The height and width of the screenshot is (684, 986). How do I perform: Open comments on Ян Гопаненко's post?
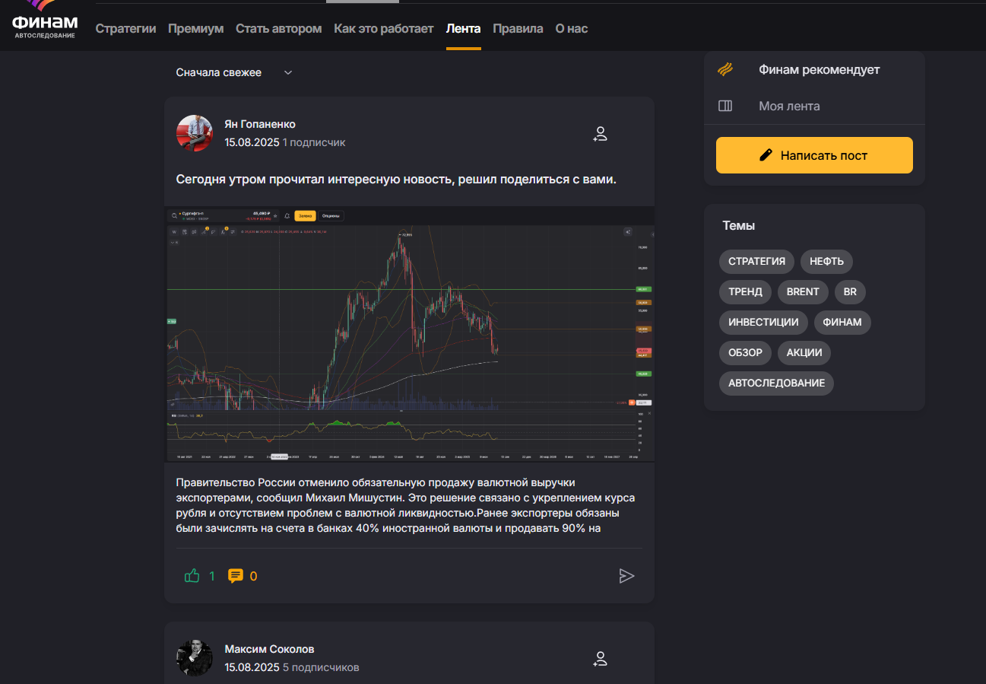pyautogui.click(x=236, y=576)
